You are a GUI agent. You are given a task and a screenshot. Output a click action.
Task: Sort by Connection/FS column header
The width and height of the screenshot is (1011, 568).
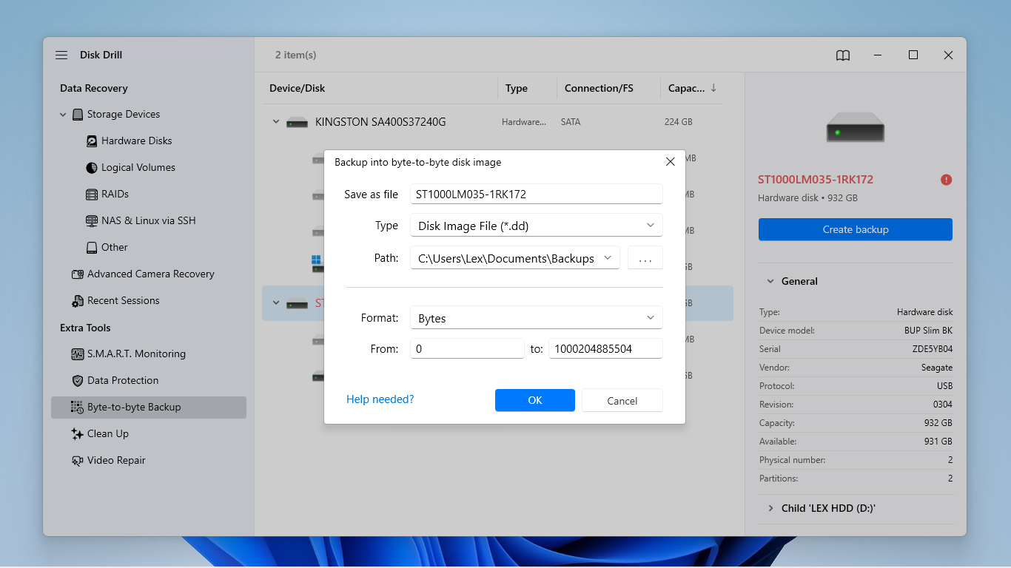pyautogui.click(x=599, y=88)
